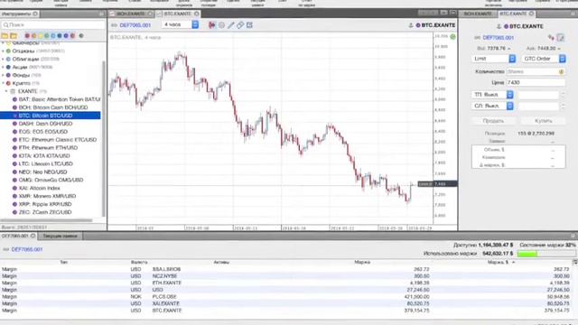578x325 pixels.
Task: Close the Инструменты tab with its round button
Action: [35, 14]
